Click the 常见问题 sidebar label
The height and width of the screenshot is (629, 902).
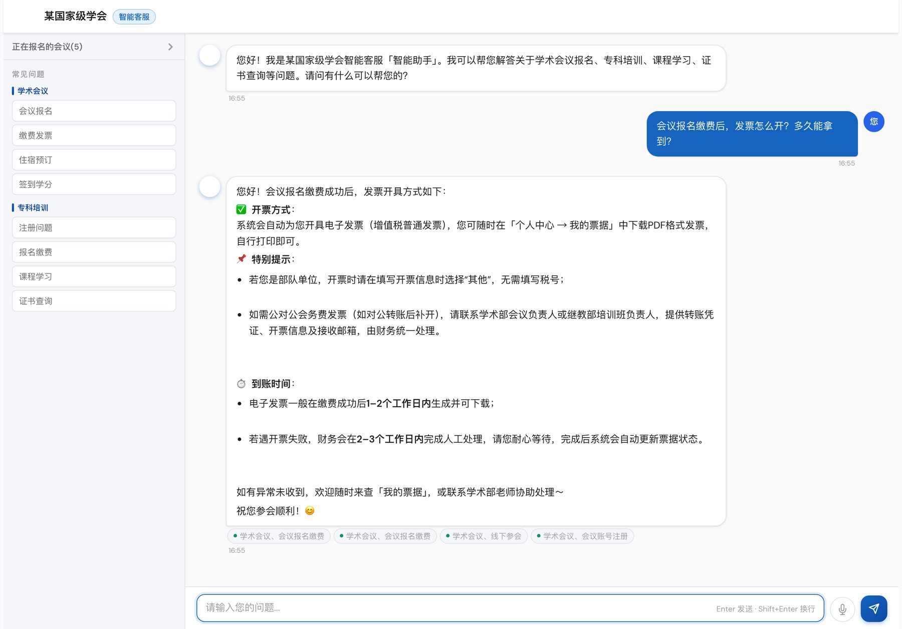tap(28, 74)
